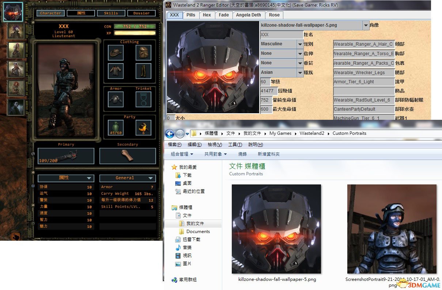
Task: Click the cowboy hat clothing slot
Action: click(116, 53)
